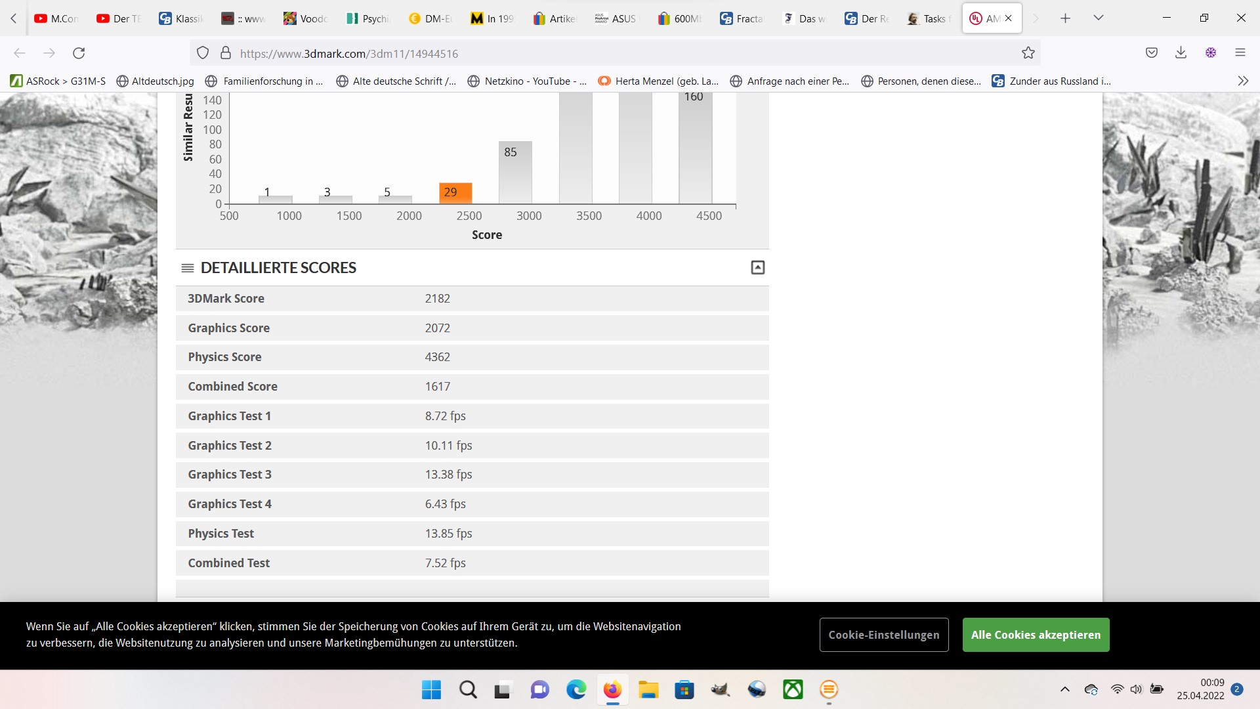The image size is (1260, 709).
Task: Open the clock and date panel
Action: [x=1200, y=689]
